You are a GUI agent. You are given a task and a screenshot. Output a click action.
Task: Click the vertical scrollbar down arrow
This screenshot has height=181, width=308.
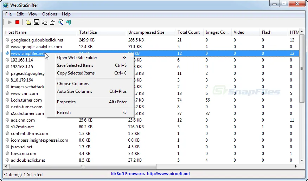coord(302,161)
